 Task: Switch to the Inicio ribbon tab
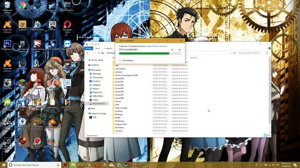click(97, 49)
